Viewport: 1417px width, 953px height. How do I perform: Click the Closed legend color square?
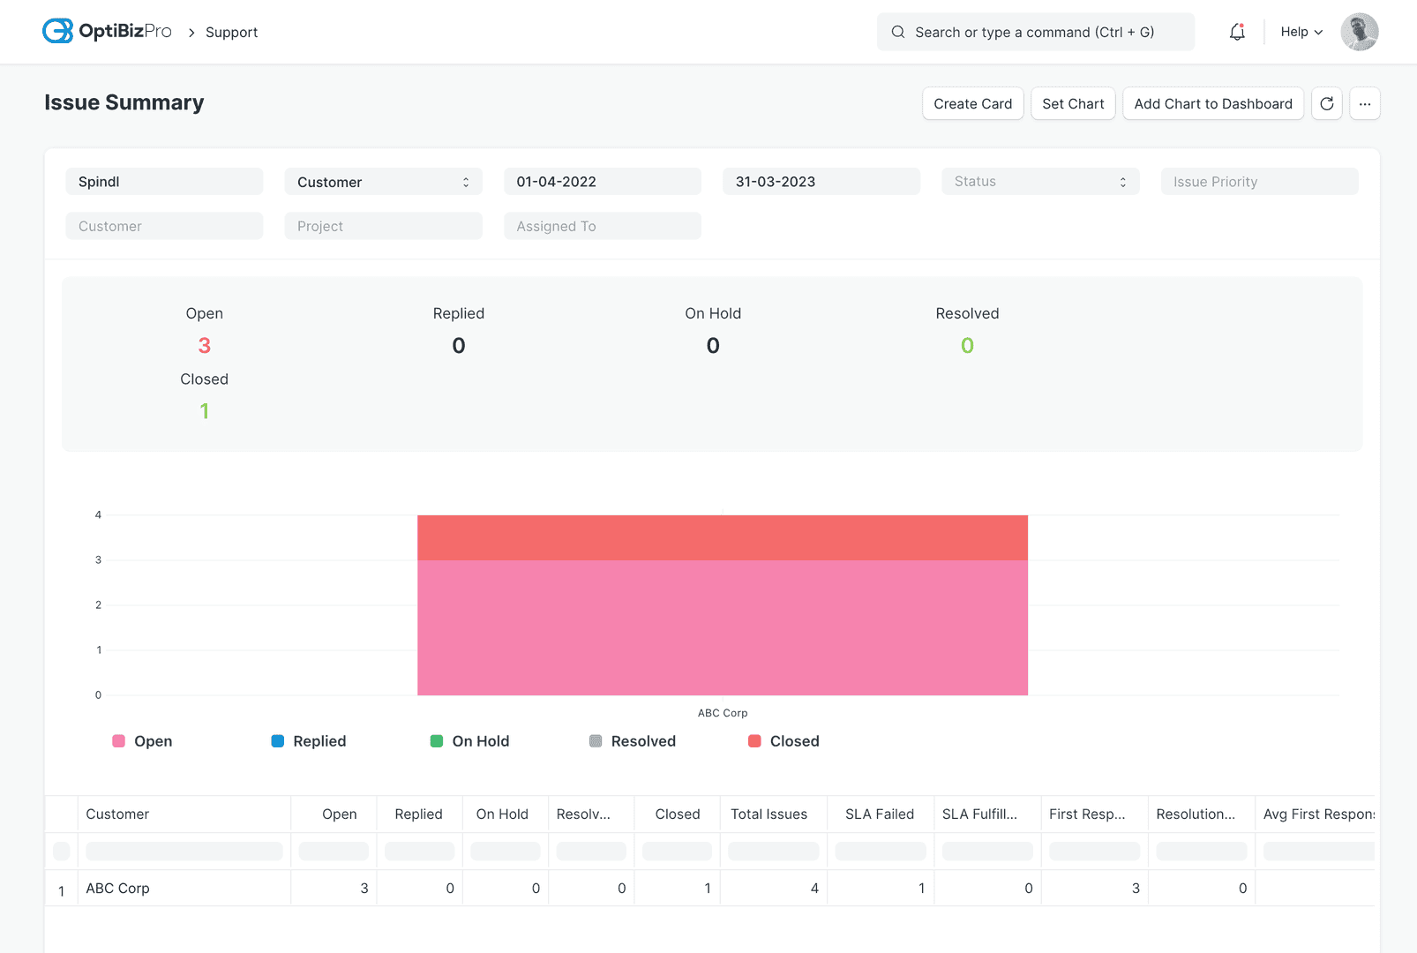point(754,741)
